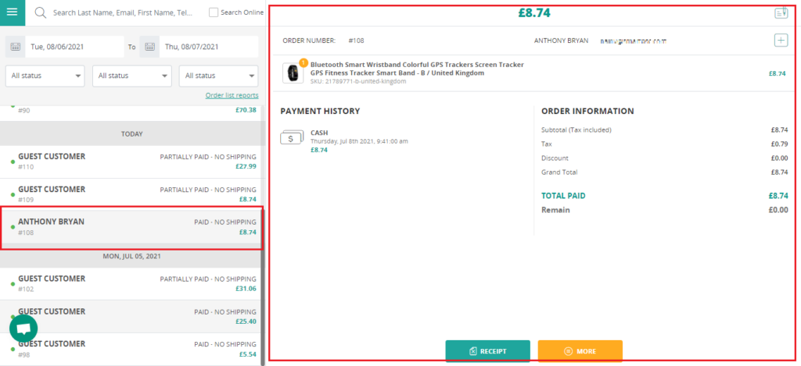Expand the second All status dropdown
Viewport: 801px width, 366px height.
point(131,76)
